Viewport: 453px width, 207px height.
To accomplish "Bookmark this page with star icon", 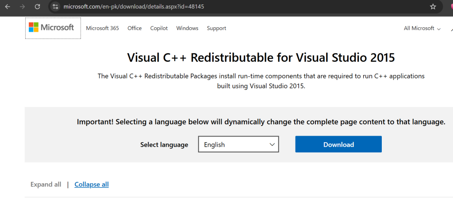I will [433, 7].
